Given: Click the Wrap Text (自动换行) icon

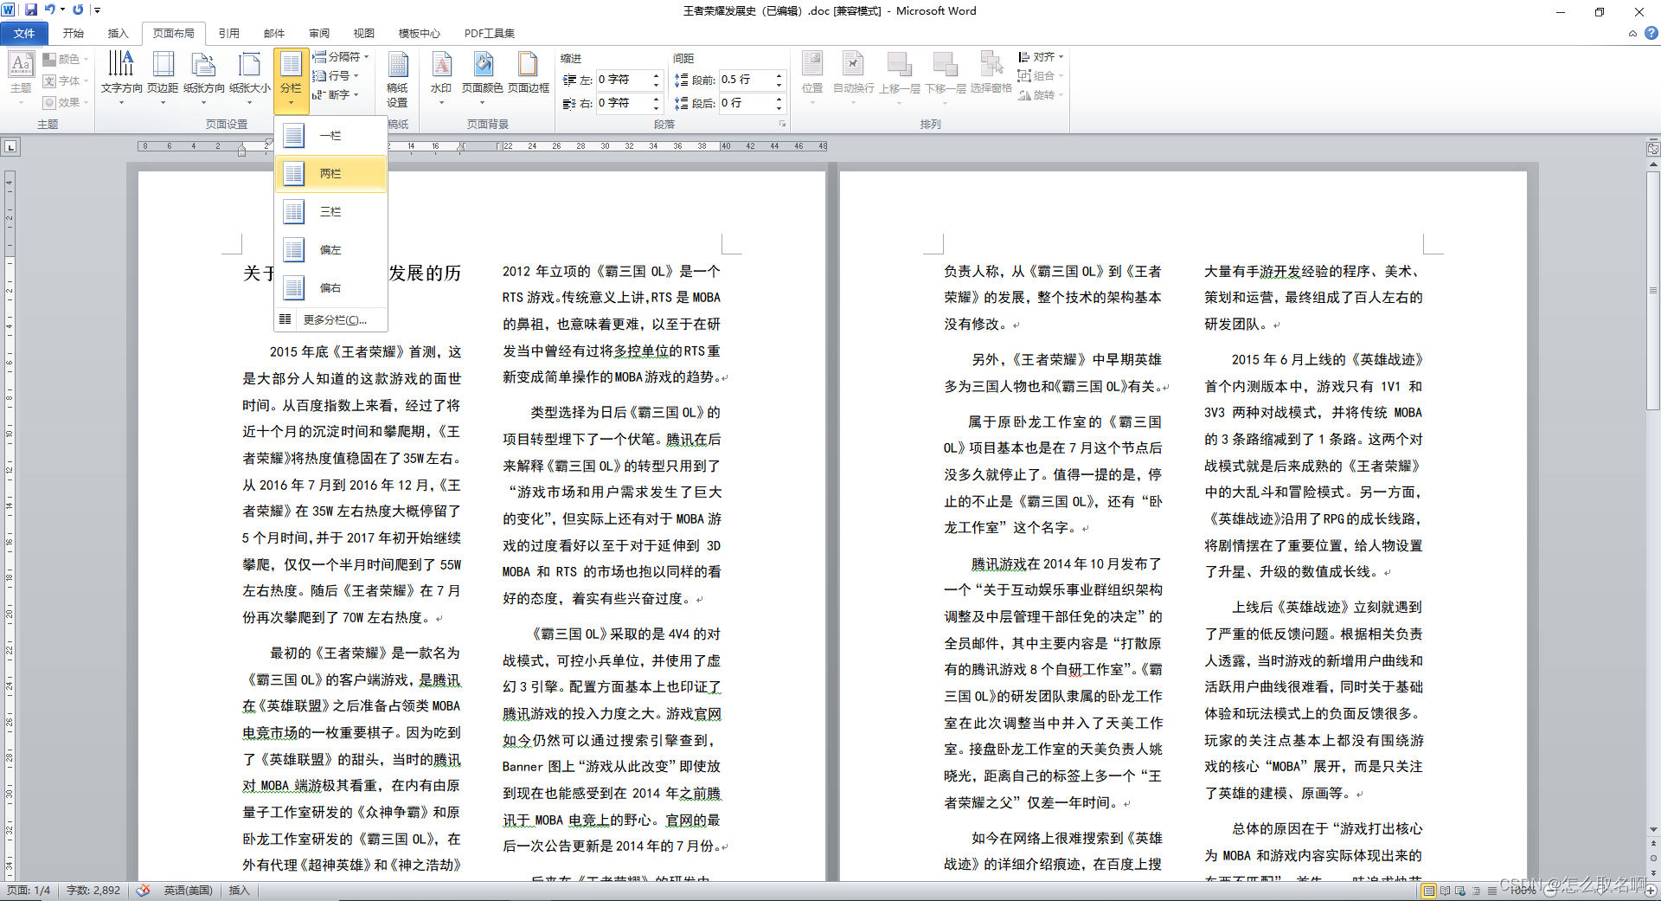Looking at the screenshot, I should click(x=853, y=77).
